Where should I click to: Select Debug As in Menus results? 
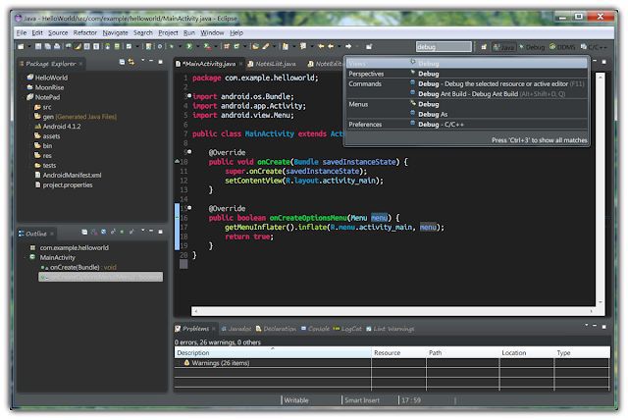pos(432,114)
